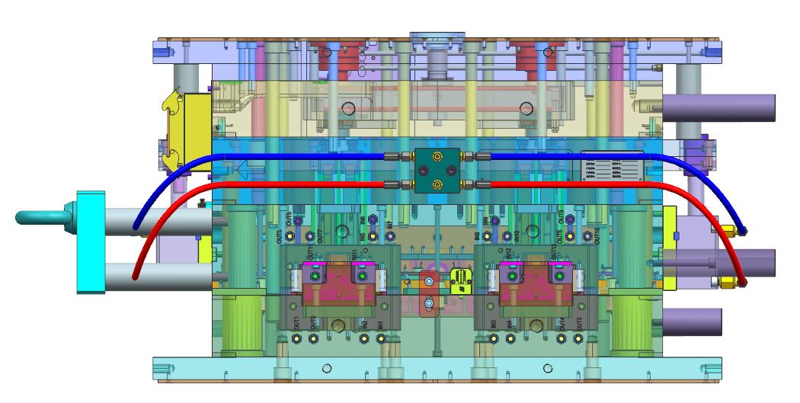800x403 pixels.
Task: Select the red-orange safety strap bracket
Action: point(430,293)
